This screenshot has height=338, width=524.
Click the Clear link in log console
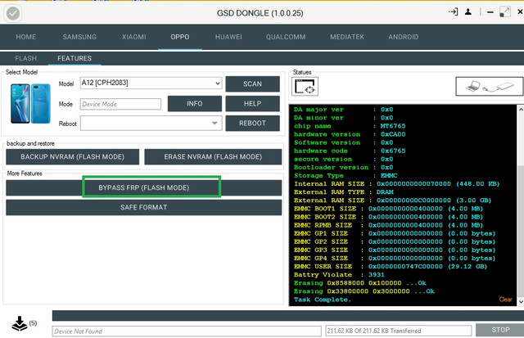[505, 300]
